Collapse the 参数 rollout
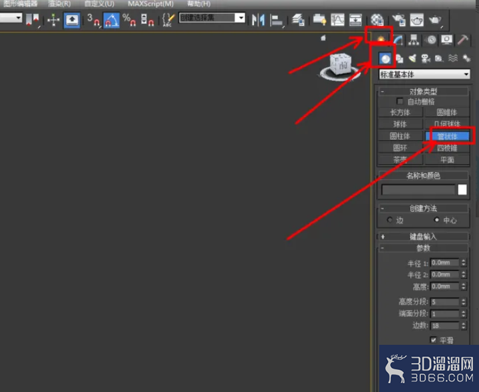 [423, 248]
